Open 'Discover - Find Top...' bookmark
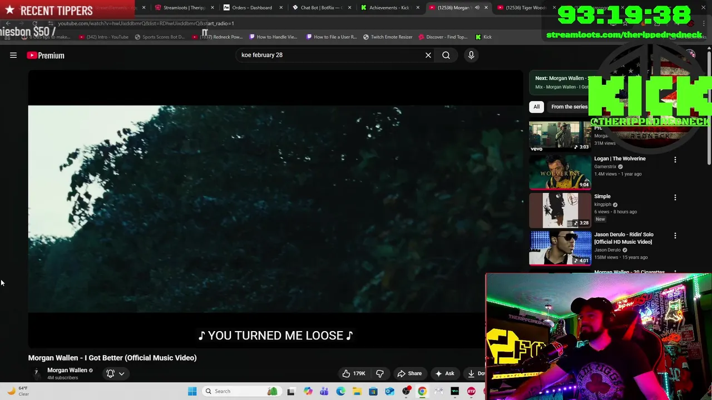The height and width of the screenshot is (400, 712). pyautogui.click(x=443, y=37)
